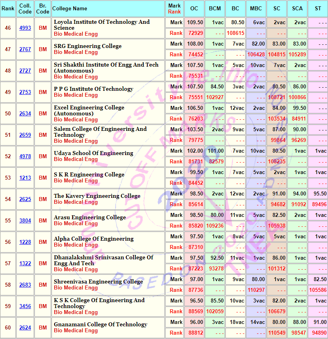Screen dimensions: 328x339
Task: Open college code 2659 link
Action: pyautogui.click(x=25, y=135)
